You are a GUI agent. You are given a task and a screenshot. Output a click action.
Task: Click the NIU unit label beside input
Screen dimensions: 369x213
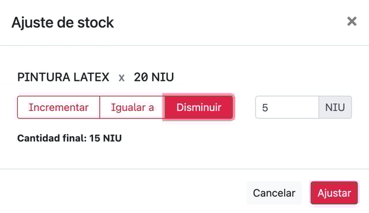(335, 107)
